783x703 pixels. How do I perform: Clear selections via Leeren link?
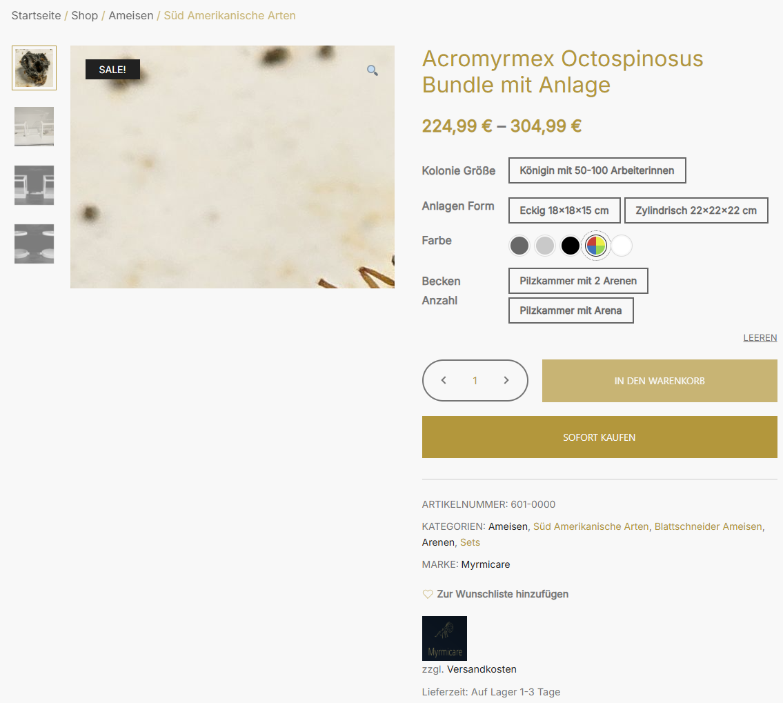click(760, 338)
